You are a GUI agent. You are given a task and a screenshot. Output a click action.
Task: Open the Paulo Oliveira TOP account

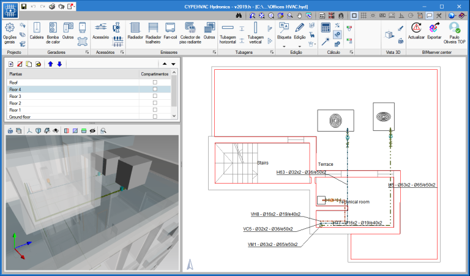tap(455, 33)
